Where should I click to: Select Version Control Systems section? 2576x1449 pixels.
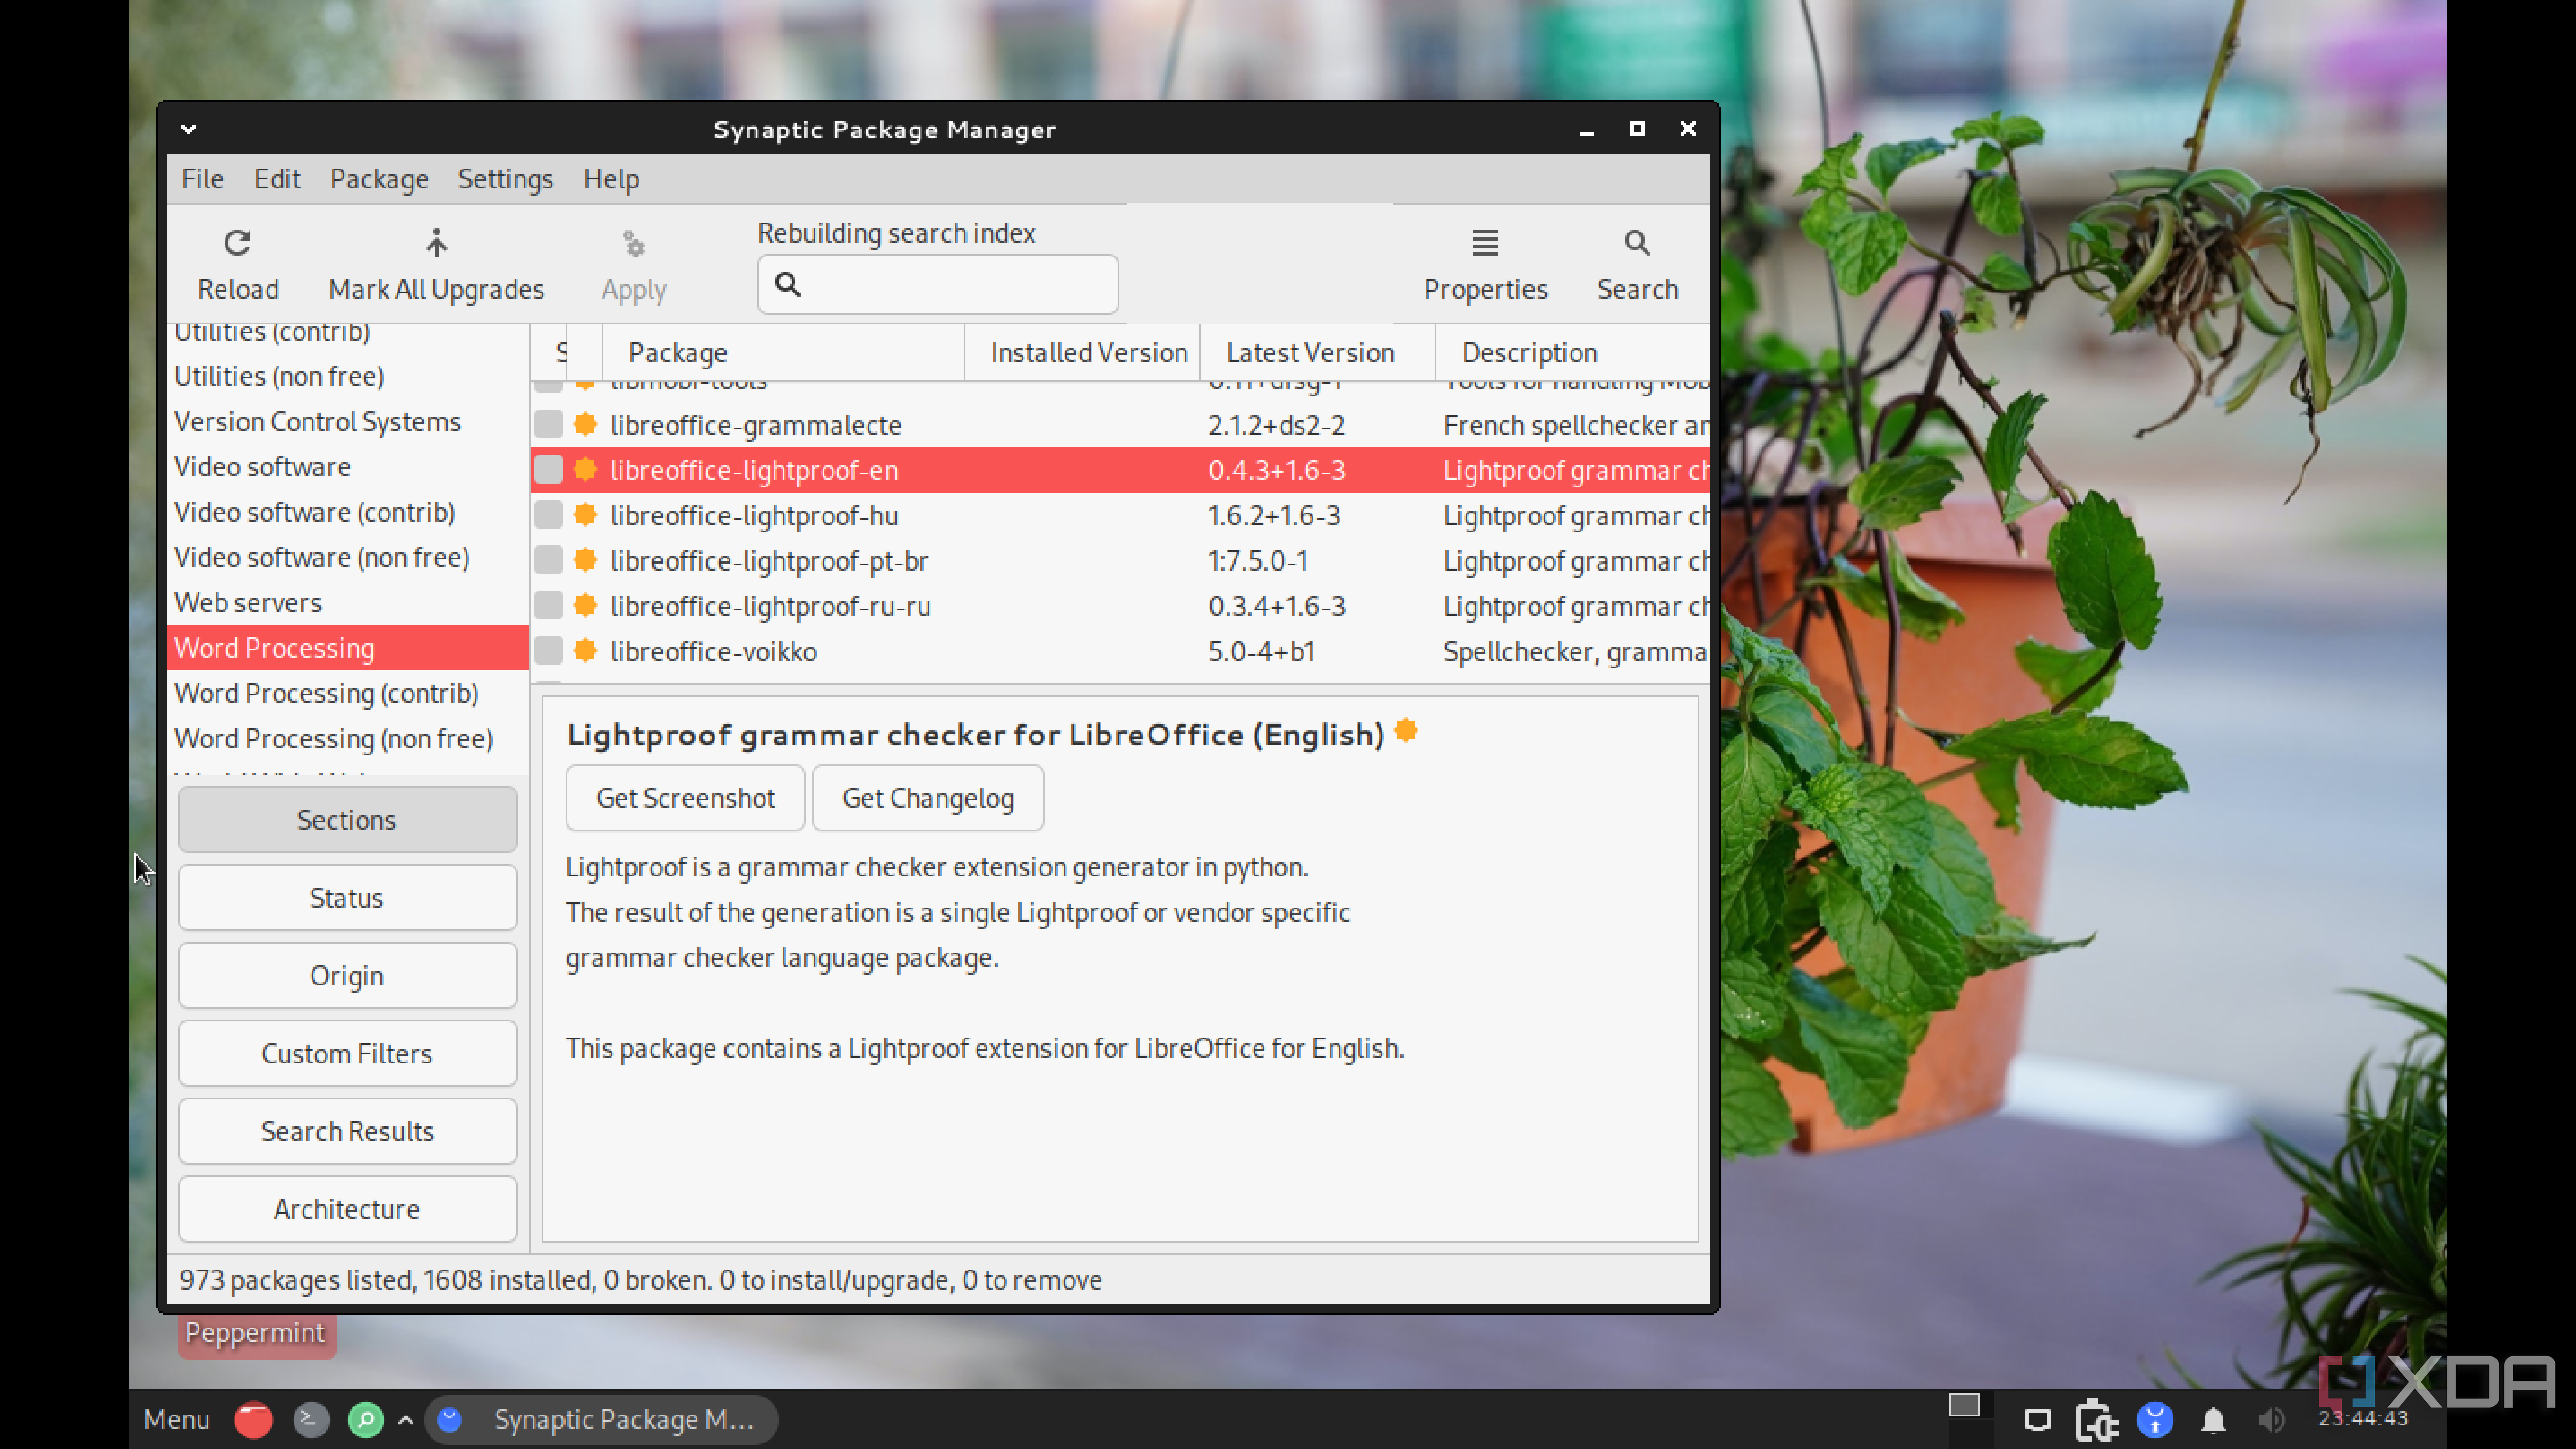point(347,421)
